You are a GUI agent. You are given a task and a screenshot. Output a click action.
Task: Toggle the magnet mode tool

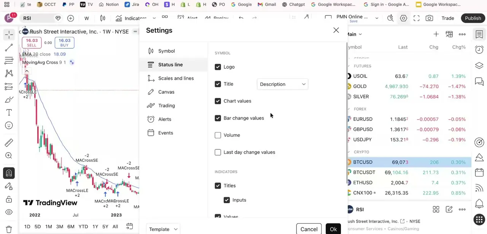pyautogui.click(x=9, y=173)
